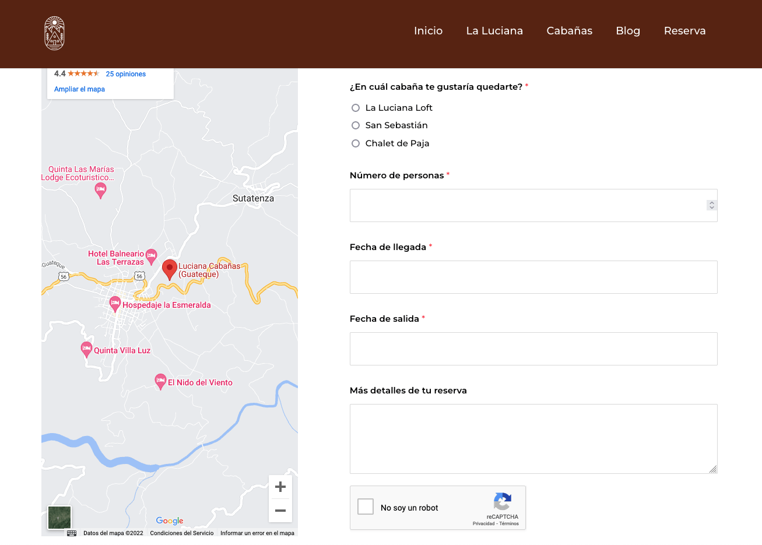Switch map to satellite view thumbnail
The image size is (762, 545).
click(59, 517)
